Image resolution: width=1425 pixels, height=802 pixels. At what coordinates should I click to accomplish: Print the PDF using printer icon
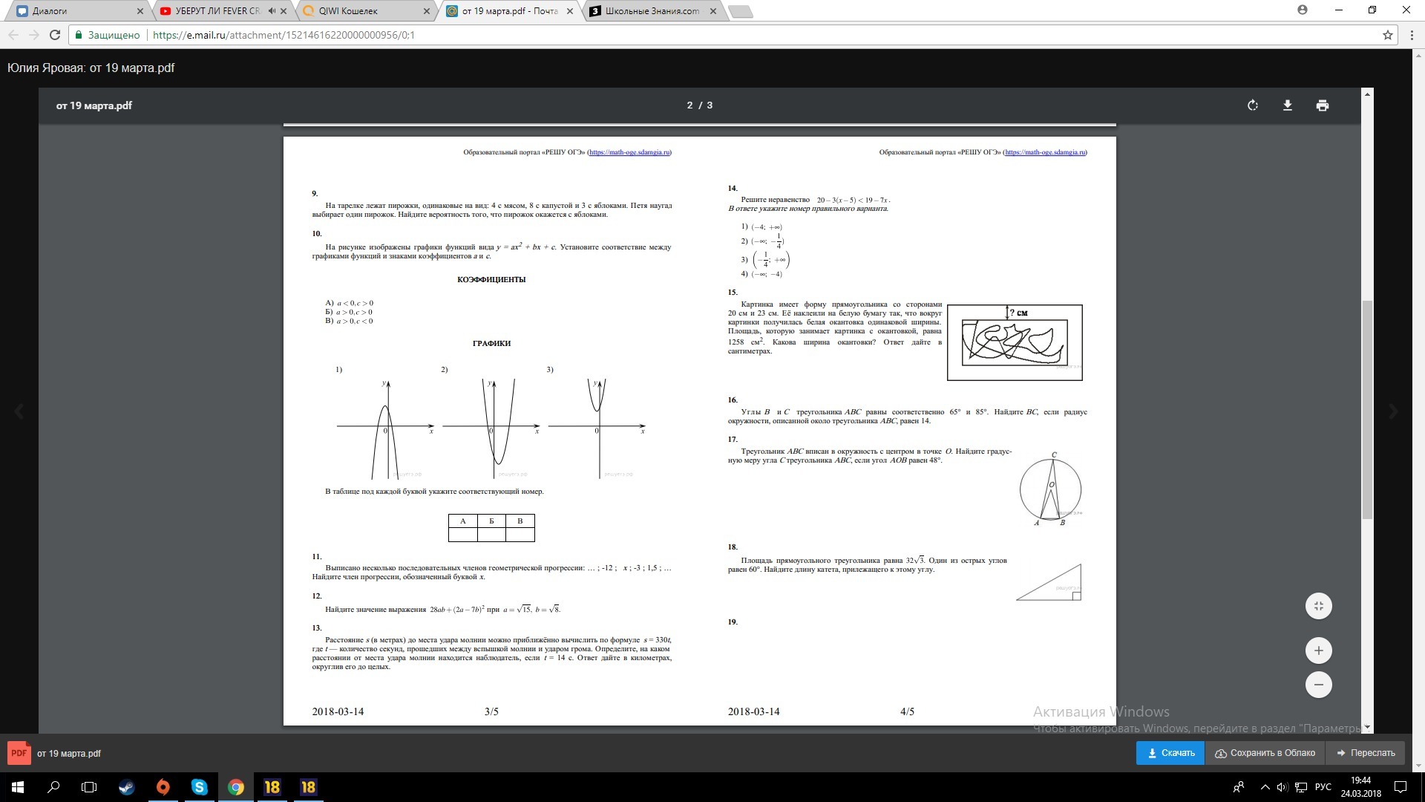point(1323,105)
